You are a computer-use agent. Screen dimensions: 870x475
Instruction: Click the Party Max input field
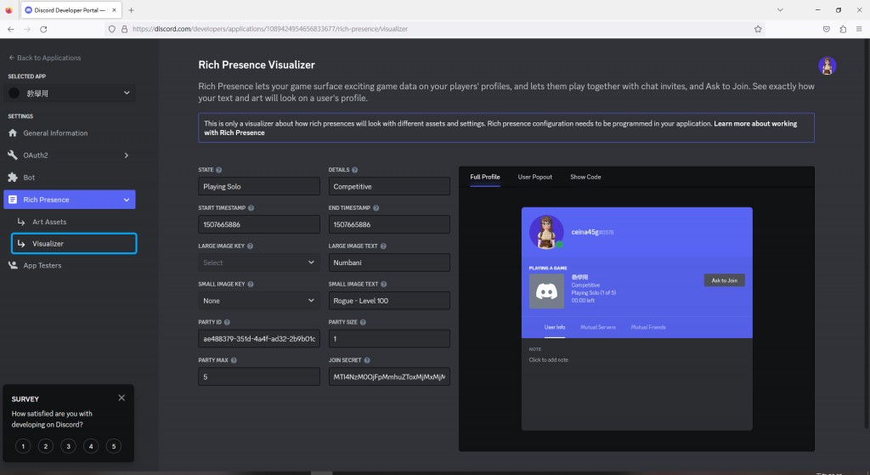pyautogui.click(x=258, y=376)
